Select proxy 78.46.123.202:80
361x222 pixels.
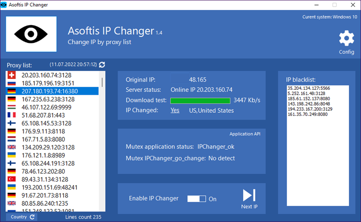tap(52, 171)
